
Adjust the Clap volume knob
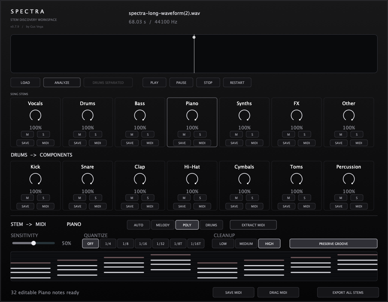[140, 179]
